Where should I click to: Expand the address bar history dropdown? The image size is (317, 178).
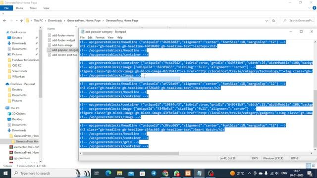(266, 21)
